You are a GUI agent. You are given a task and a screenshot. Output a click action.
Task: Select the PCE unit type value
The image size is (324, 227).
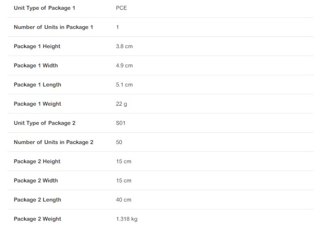(x=121, y=8)
